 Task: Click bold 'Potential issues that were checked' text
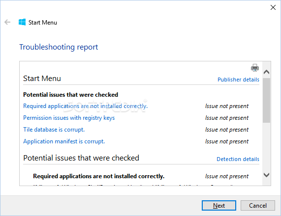click(70, 95)
